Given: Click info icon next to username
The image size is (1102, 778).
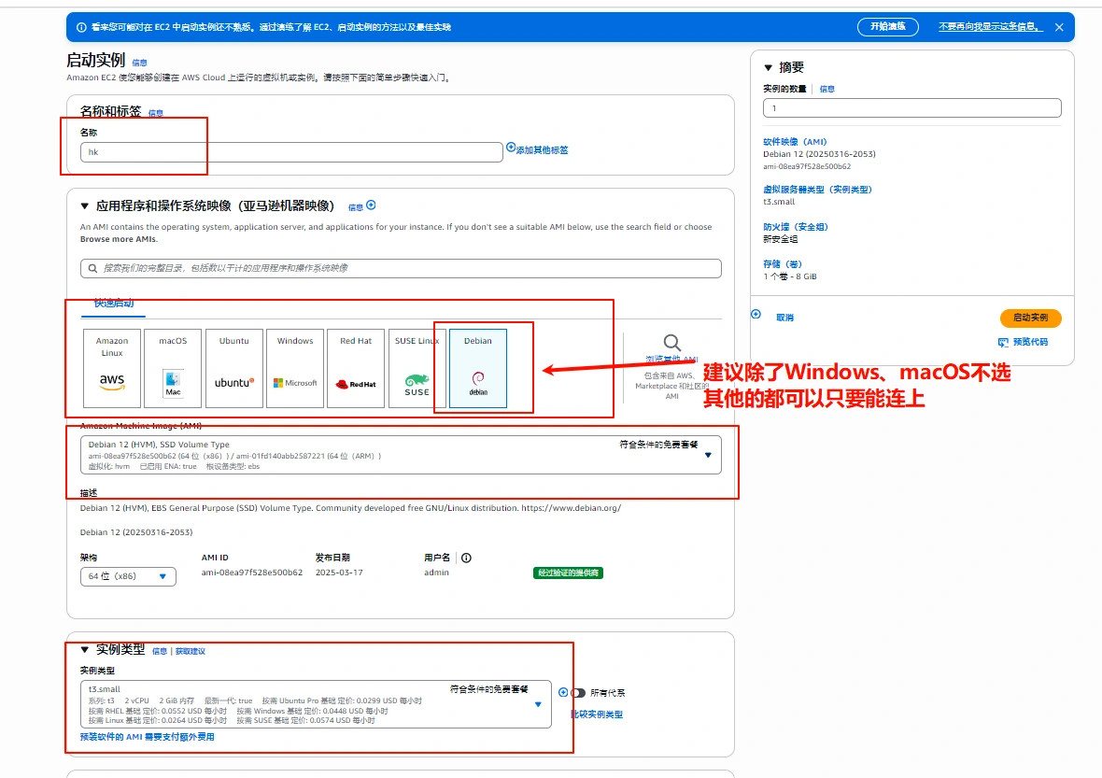Looking at the screenshot, I should click(x=466, y=558).
